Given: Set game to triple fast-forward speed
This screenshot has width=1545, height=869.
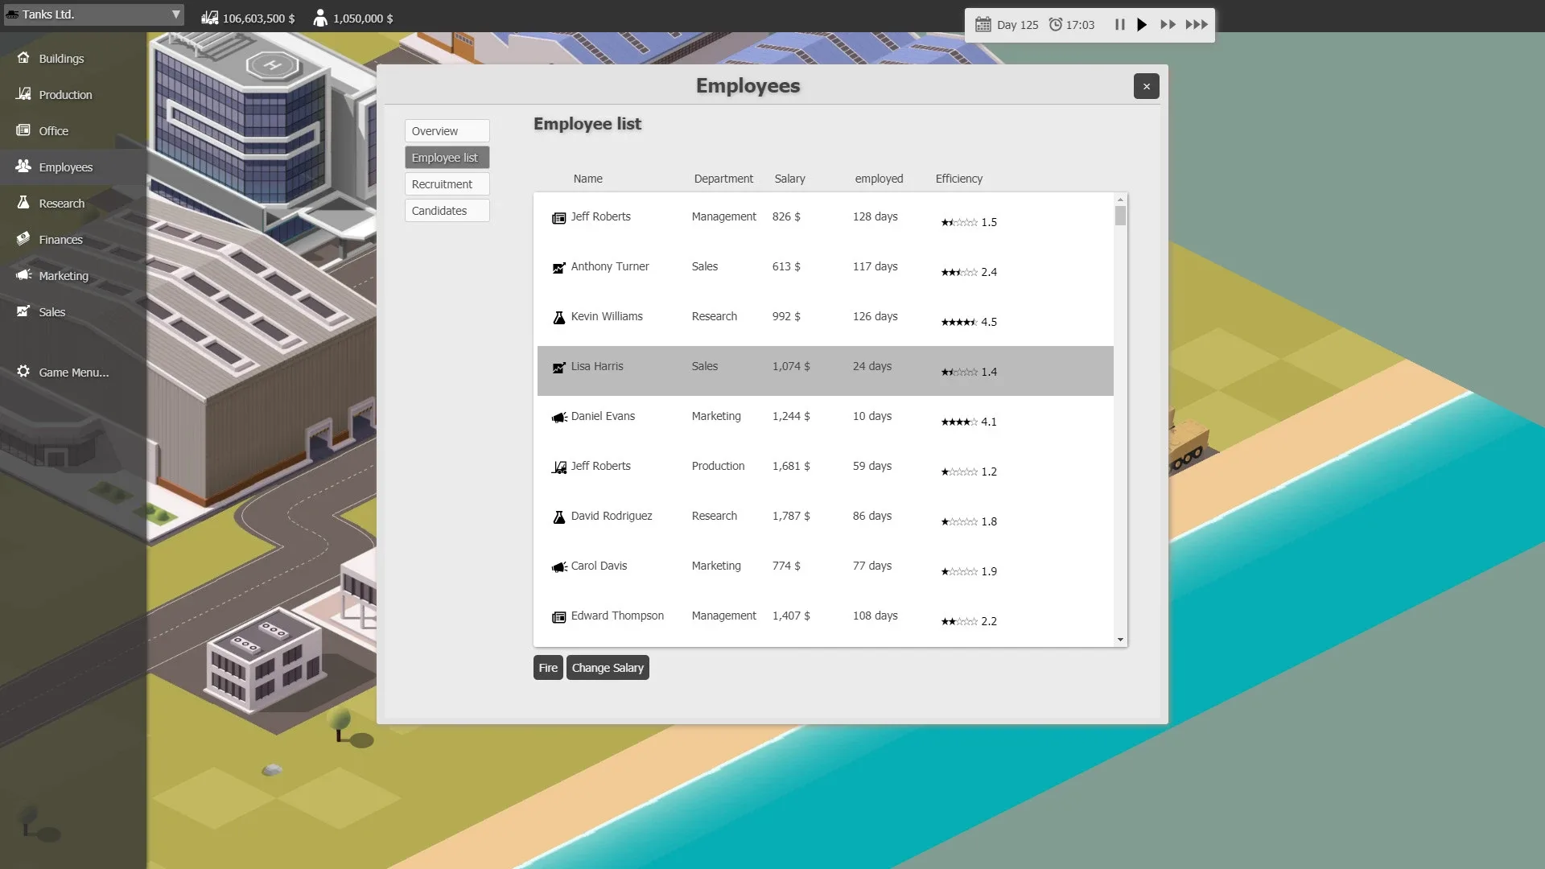Looking at the screenshot, I should click(x=1197, y=24).
